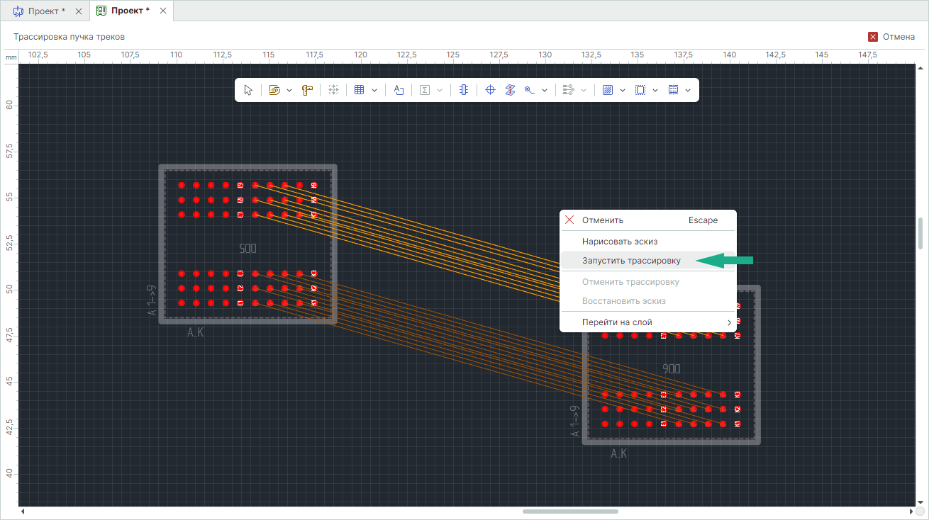Expand the hatched region dropdown arrow
The width and height of the screenshot is (929, 520).
click(623, 90)
